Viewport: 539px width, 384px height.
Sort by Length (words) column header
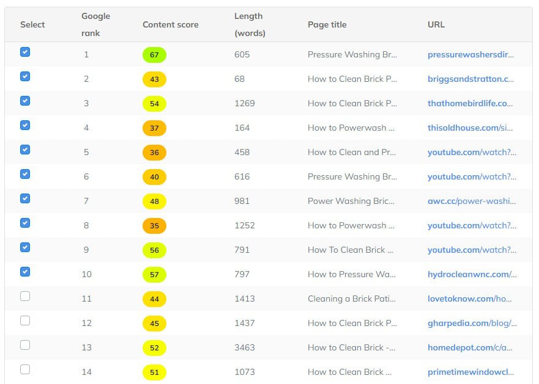pos(250,24)
